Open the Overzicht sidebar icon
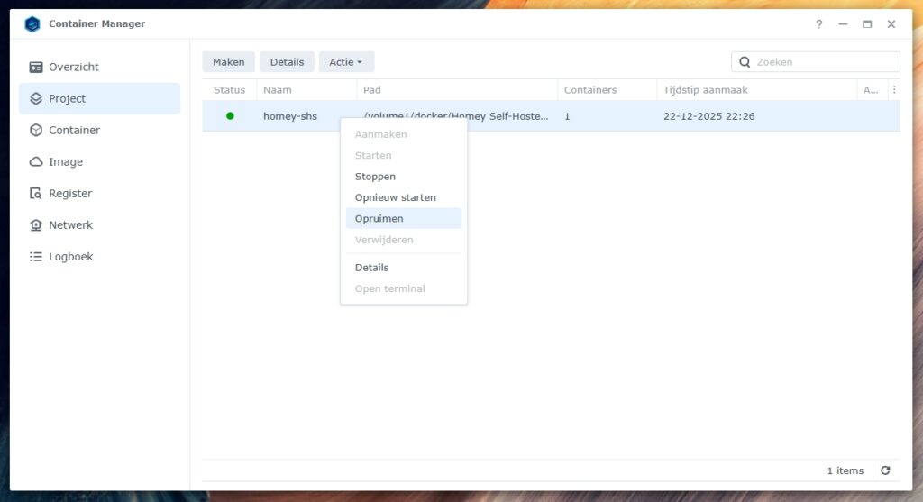Image resolution: width=923 pixels, height=502 pixels. tap(36, 67)
